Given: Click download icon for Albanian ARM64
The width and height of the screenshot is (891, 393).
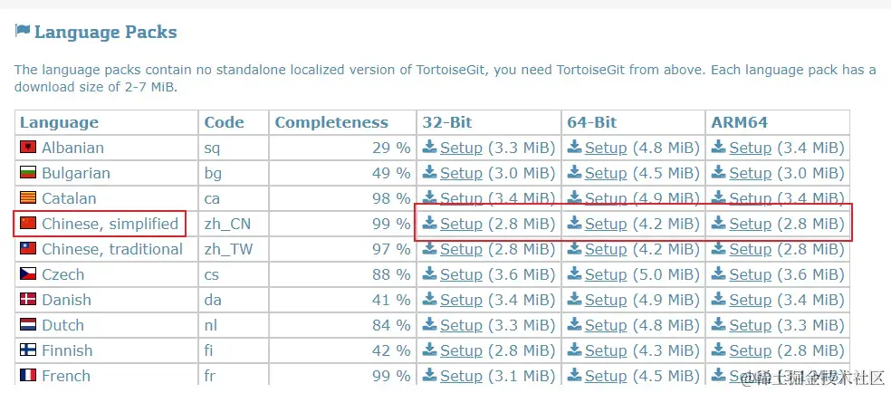Looking at the screenshot, I should [x=719, y=147].
